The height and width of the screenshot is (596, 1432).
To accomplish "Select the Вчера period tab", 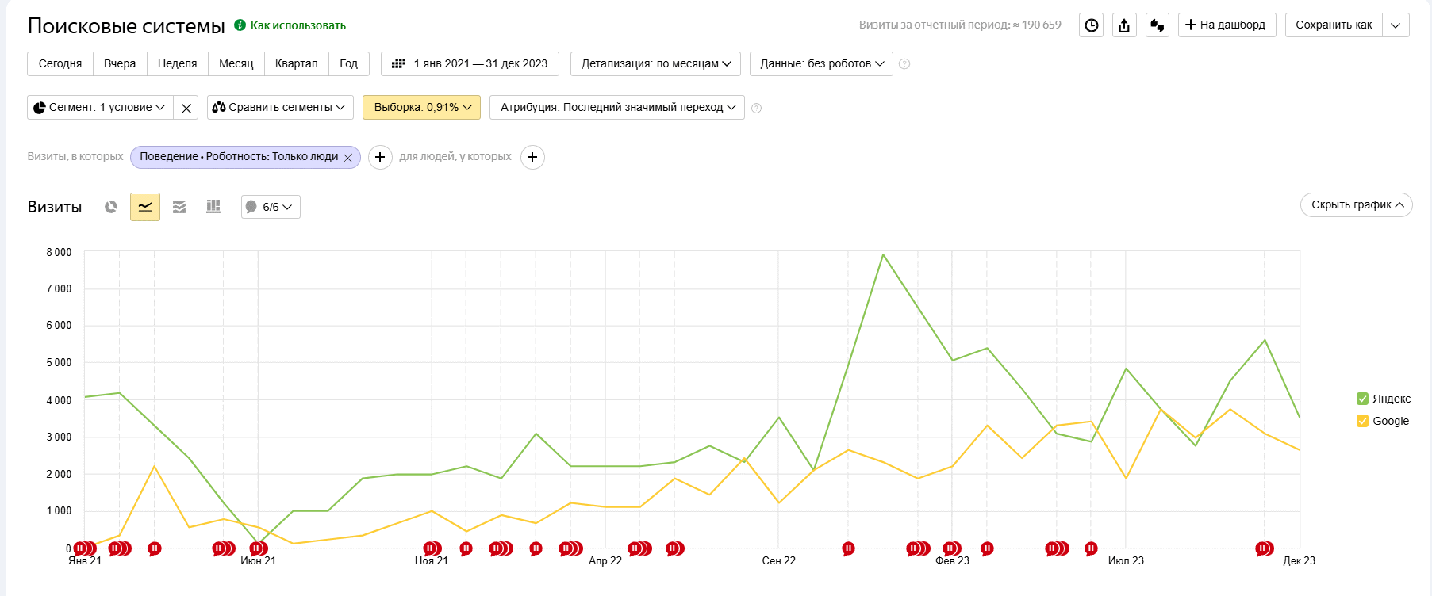I will point(120,63).
